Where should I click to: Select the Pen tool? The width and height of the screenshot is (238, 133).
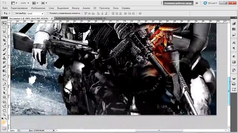click(x=4, y=84)
